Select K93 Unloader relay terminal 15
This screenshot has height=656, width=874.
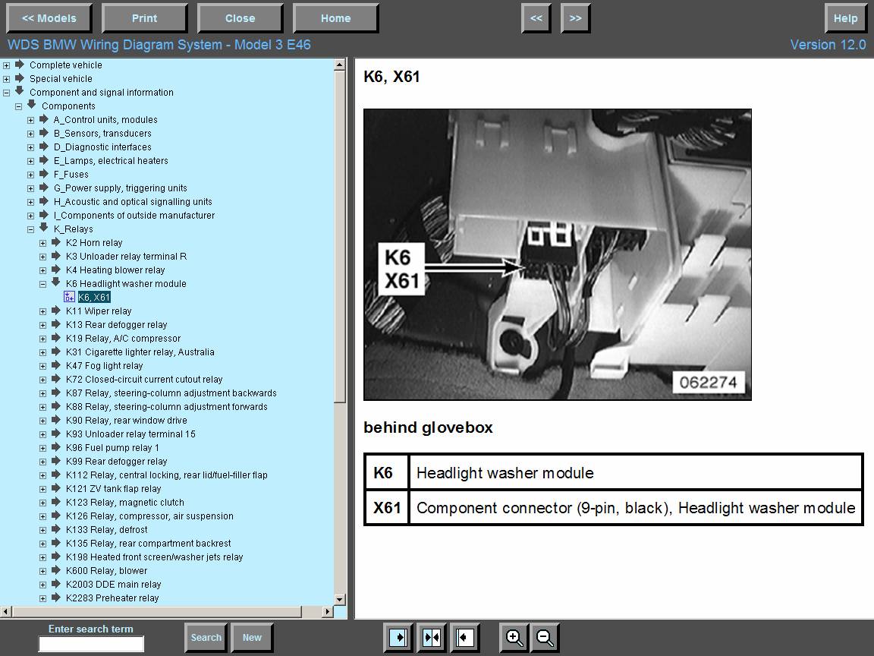click(x=131, y=434)
